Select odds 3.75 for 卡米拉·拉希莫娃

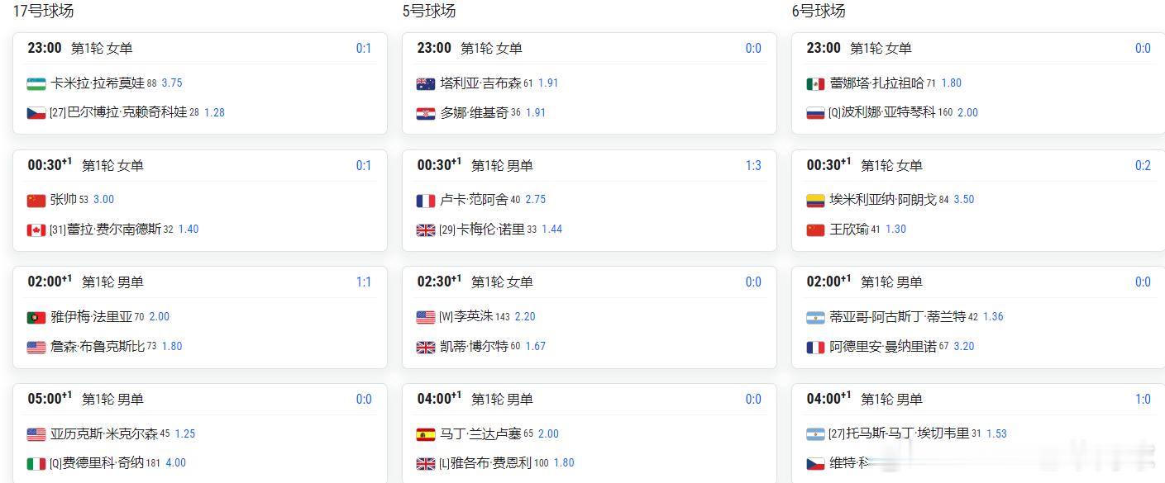[172, 83]
